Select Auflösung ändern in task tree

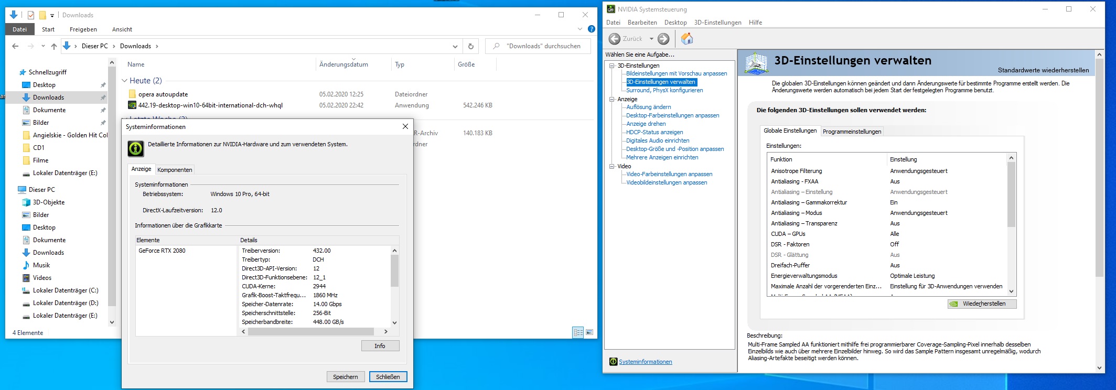pyautogui.click(x=648, y=107)
